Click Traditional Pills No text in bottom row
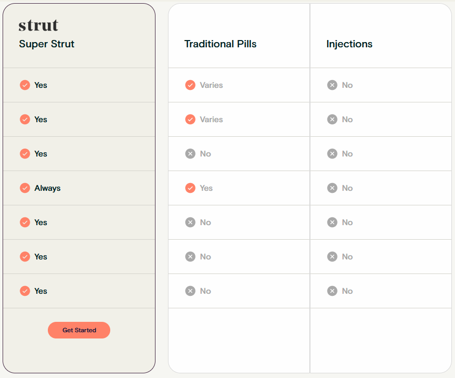 [205, 291]
